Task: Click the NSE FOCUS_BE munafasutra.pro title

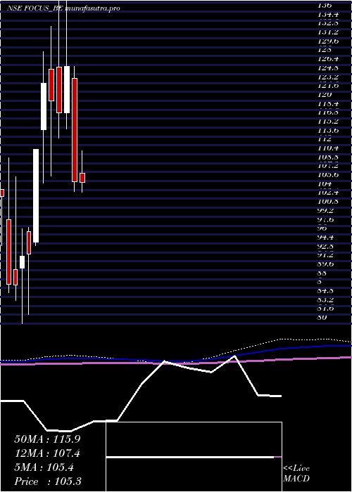Action: point(64,8)
